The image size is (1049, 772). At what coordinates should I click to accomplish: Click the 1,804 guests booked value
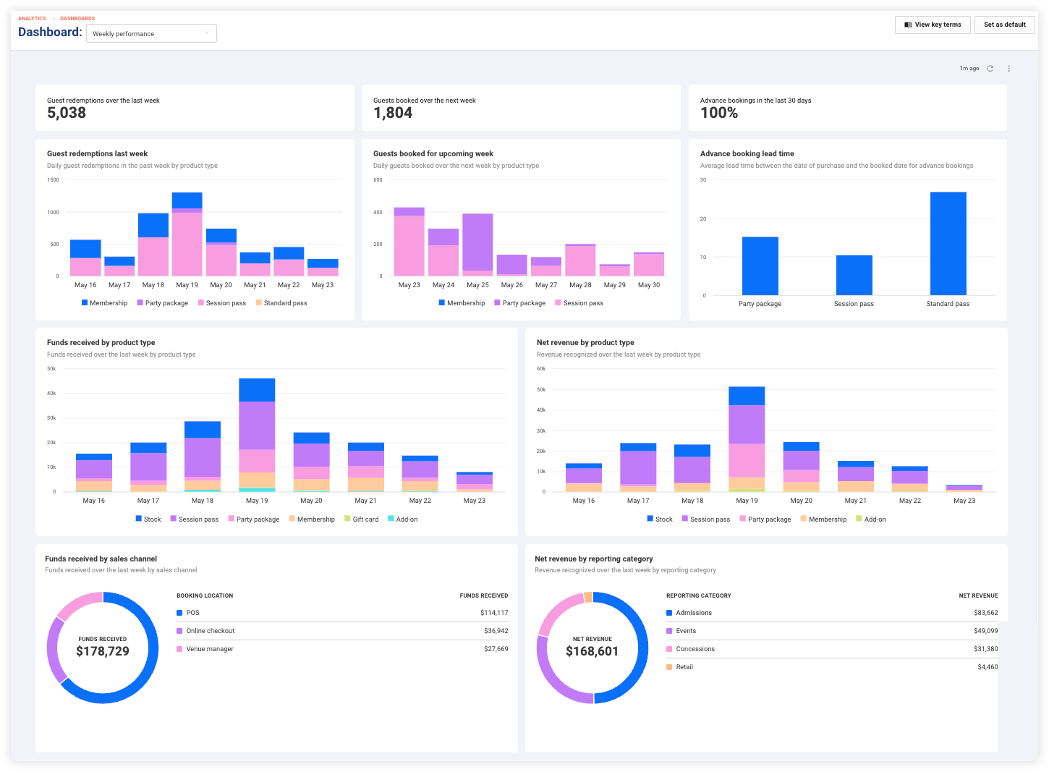click(x=393, y=113)
